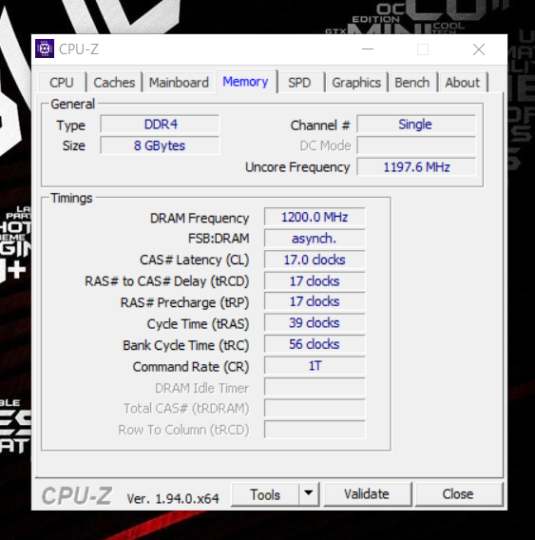Select the Memory tab
Screen dimensions: 535x540
[x=245, y=81]
